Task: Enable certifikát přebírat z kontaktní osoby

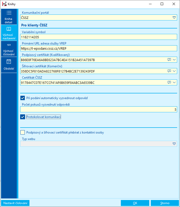Action: [x=23, y=132]
